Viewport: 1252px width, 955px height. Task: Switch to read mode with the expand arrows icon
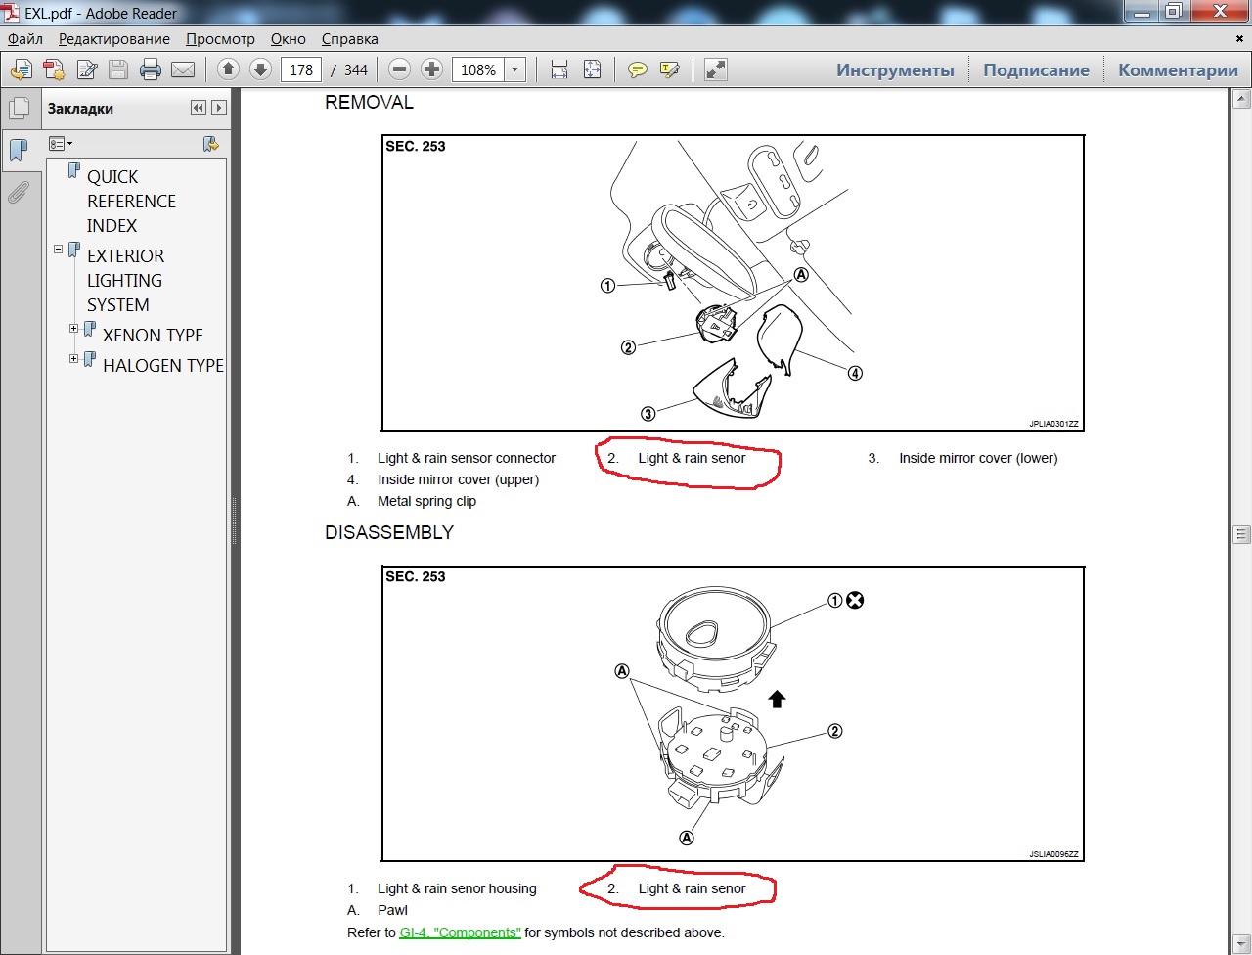(716, 69)
